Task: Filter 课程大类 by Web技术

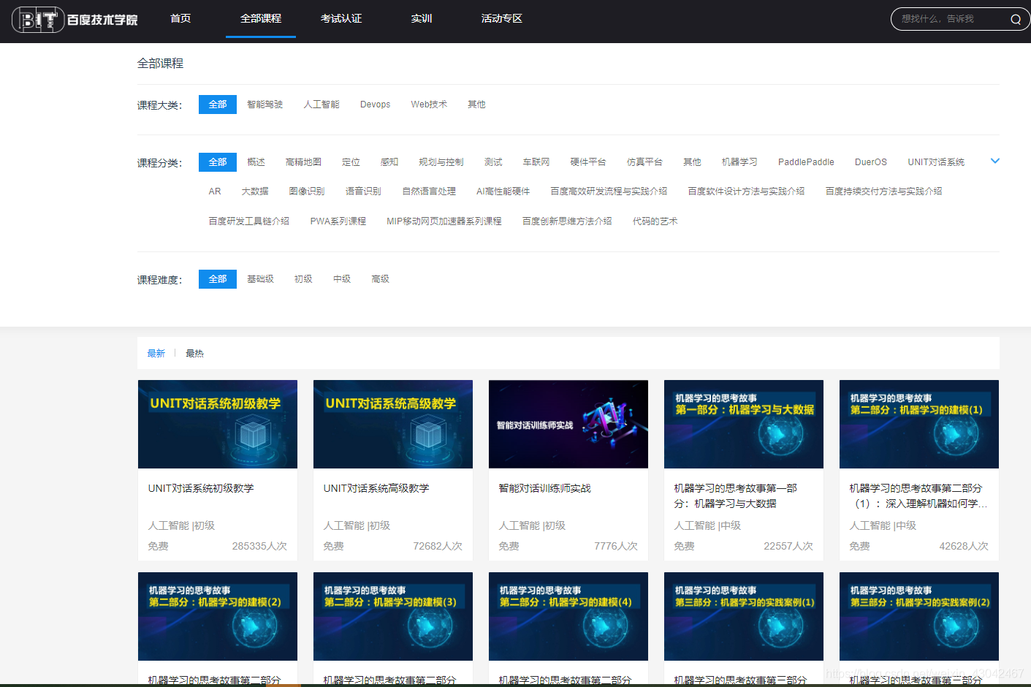Action: point(429,105)
